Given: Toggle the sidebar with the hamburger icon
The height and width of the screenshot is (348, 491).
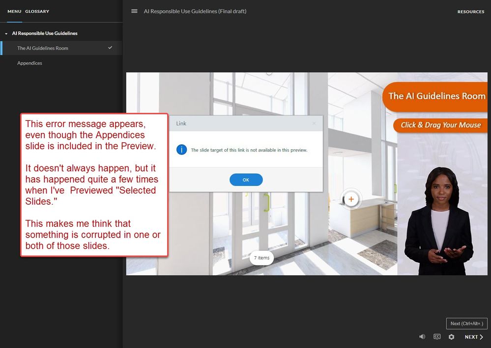Looking at the screenshot, I should tap(134, 11).
